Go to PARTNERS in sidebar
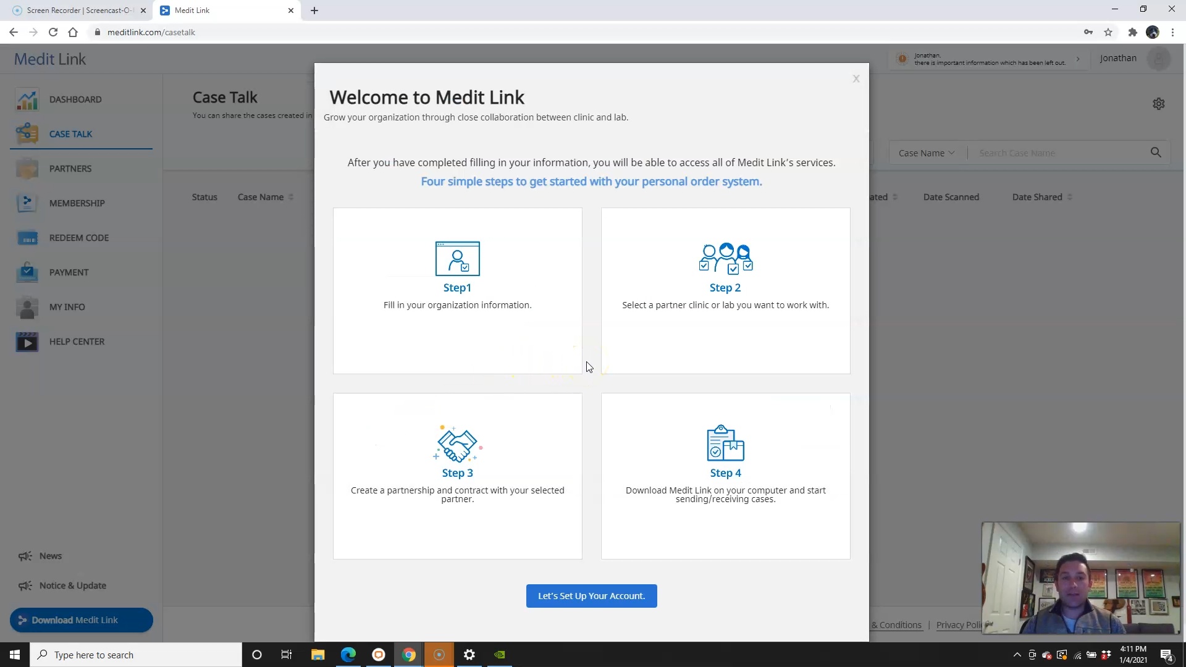Screen dimensions: 1186x667 [x=70, y=169]
